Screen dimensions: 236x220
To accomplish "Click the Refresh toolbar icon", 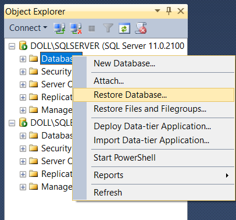I will click(x=124, y=29).
